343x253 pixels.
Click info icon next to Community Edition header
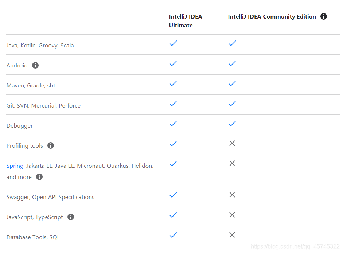coord(324,16)
